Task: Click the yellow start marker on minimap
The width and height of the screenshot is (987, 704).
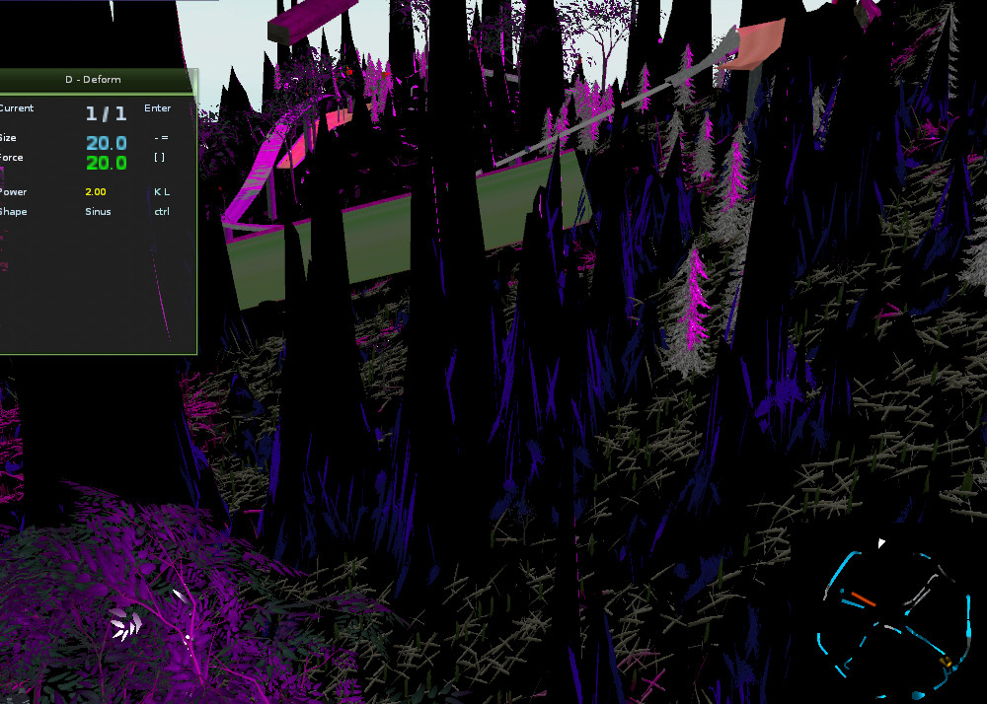Action: pyautogui.click(x=945, y=662)
